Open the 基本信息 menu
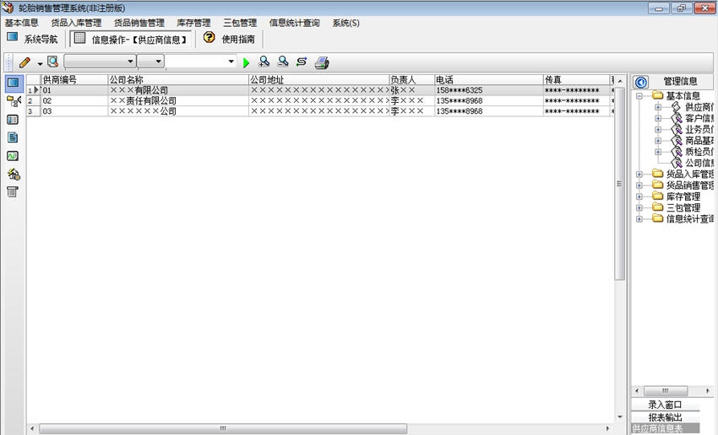718x435 pixels. [x=21, y=23]
